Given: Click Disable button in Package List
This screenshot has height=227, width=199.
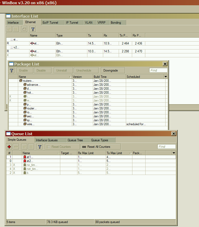Looking at the screenshot, I should tap(43, 70).
